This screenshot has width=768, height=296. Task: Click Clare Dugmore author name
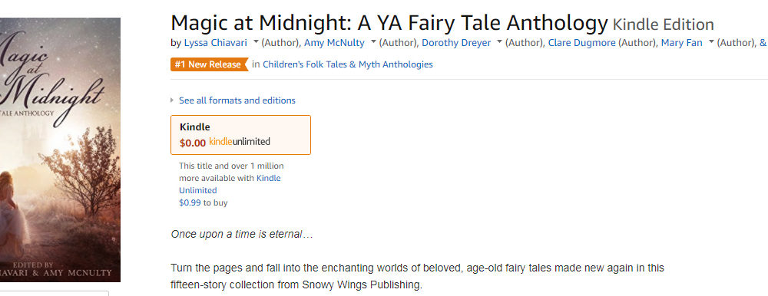(581, 43)
